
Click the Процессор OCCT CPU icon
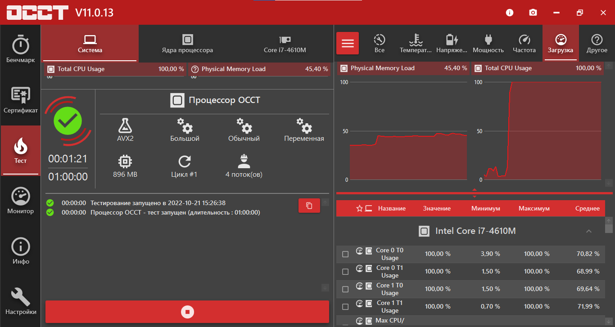(x=177, y=100)
